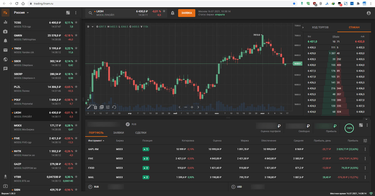The image size is (375, 196).
Task: Click the user profile icon
Action: 368,13
